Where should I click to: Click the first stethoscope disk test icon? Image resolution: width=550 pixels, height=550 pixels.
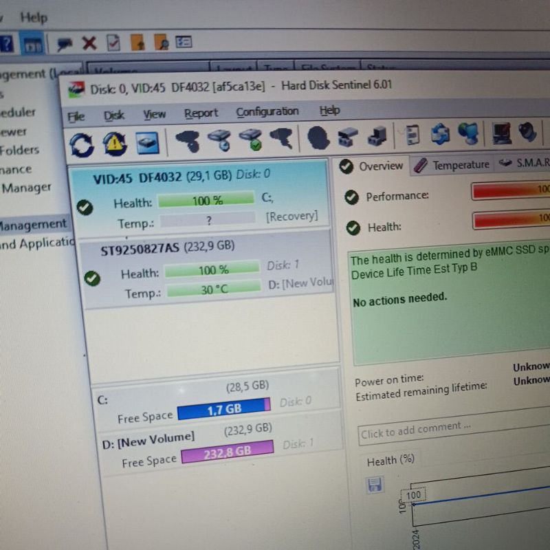188,141
